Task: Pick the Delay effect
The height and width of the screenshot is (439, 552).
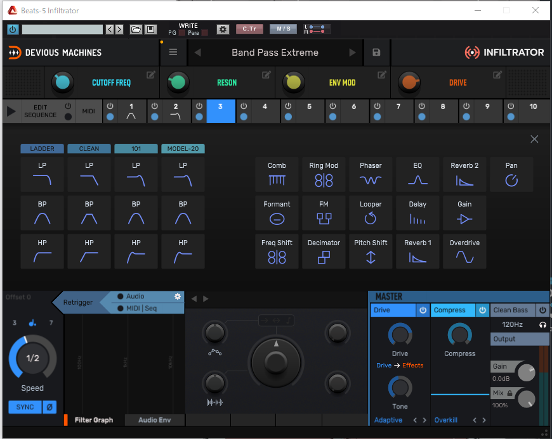Action: [417, 213]
